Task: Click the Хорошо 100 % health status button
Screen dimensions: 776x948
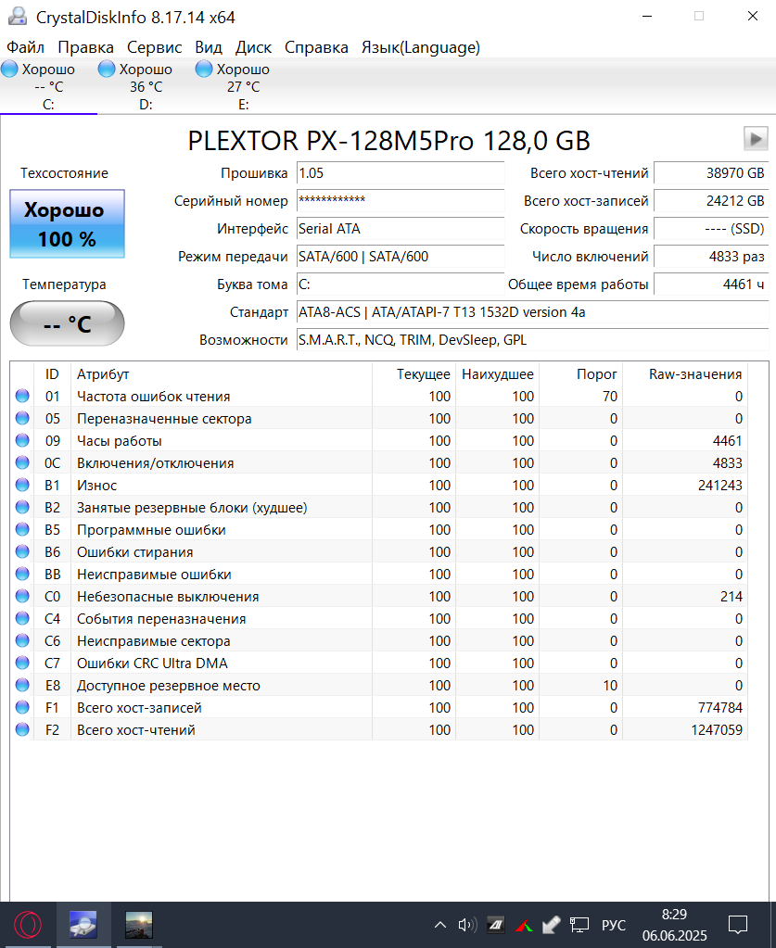Action: [x=67, y=223]
